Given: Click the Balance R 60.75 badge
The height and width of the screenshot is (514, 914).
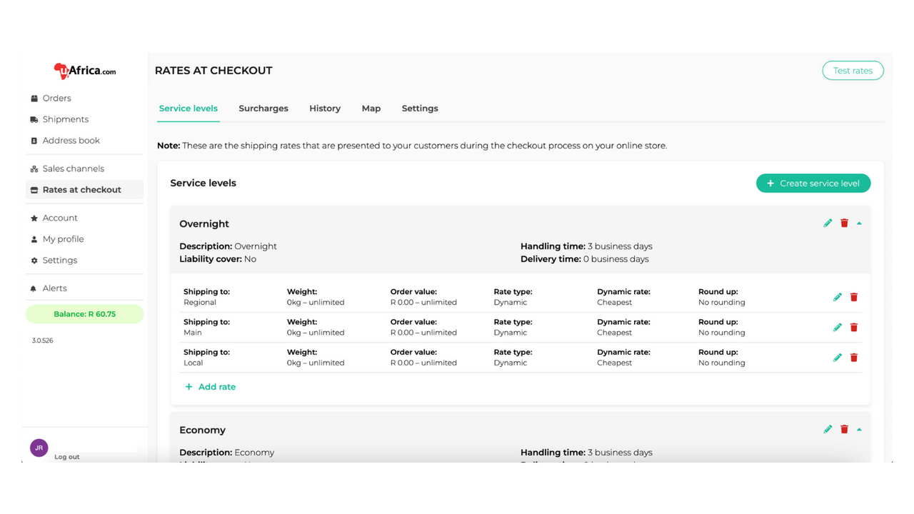Looking at the screenshot, I should click(x=84, y=314).
